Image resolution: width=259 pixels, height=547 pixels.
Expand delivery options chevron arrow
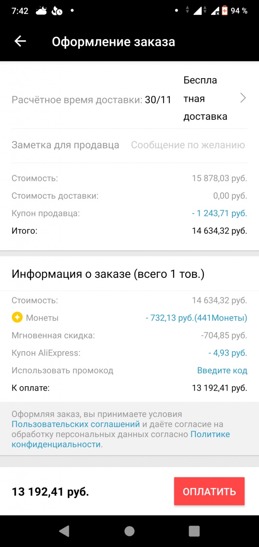[243, 98]
